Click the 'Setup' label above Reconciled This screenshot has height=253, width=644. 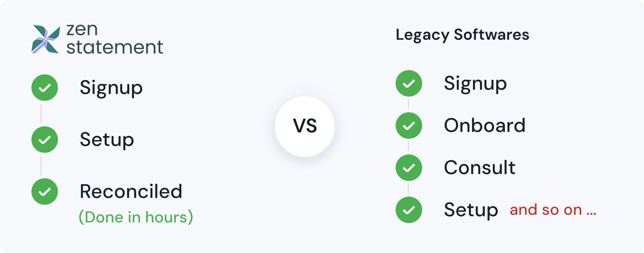coord(107,140)
